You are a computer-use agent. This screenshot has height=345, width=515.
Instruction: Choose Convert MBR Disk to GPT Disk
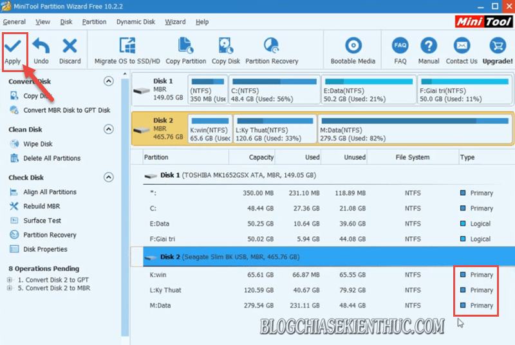coord(67,110)
